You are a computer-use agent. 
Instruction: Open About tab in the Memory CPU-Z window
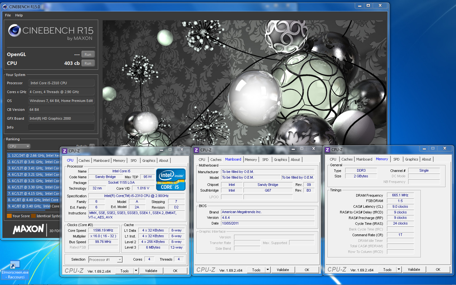(x=427, y=159)
